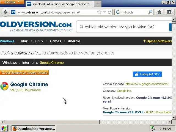Open the Linux navigation menu item
The image size is (176, 132).
(x=39, y=41)
